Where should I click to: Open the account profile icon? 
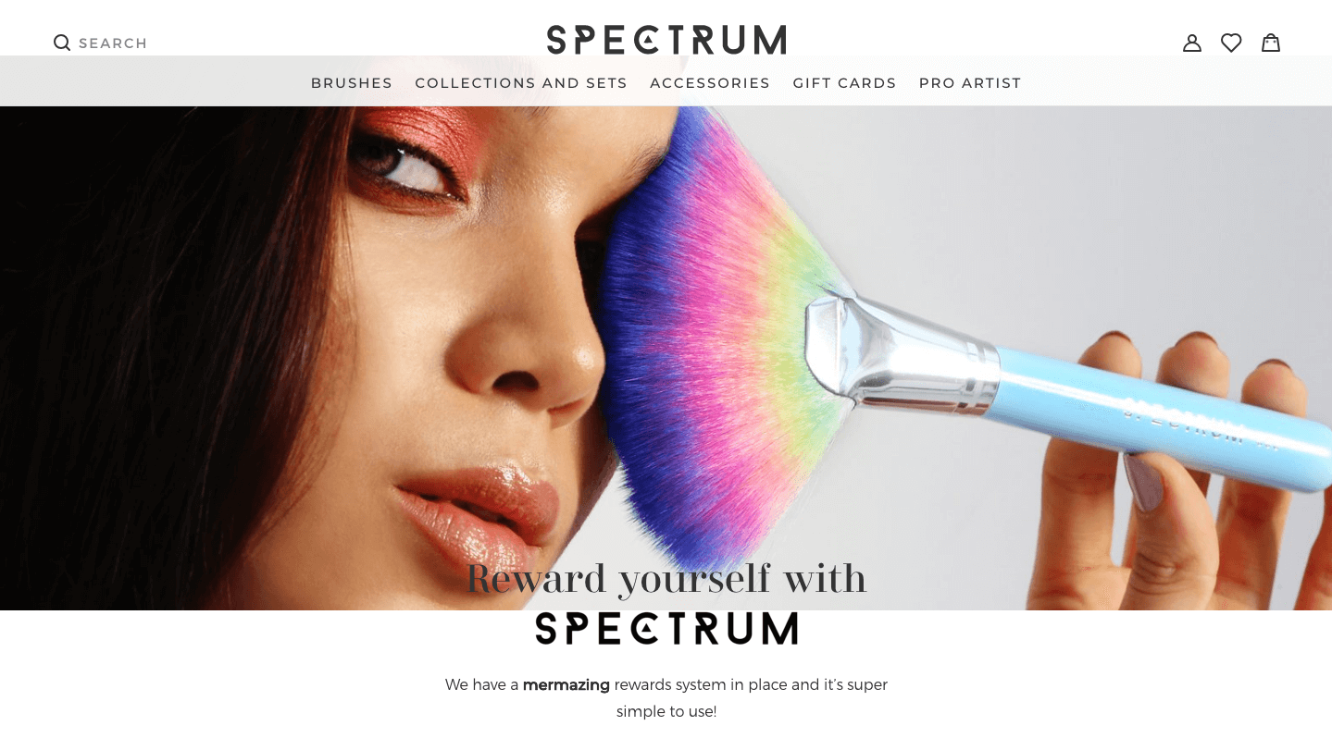point(1192,43)
